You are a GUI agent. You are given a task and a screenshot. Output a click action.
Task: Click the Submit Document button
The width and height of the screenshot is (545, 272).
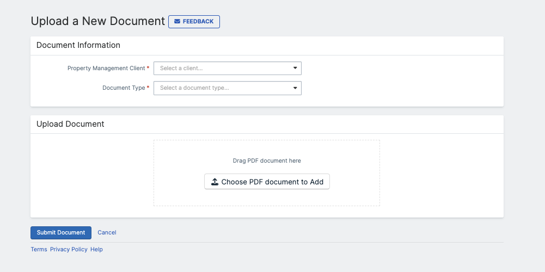(x=61, y=233)
